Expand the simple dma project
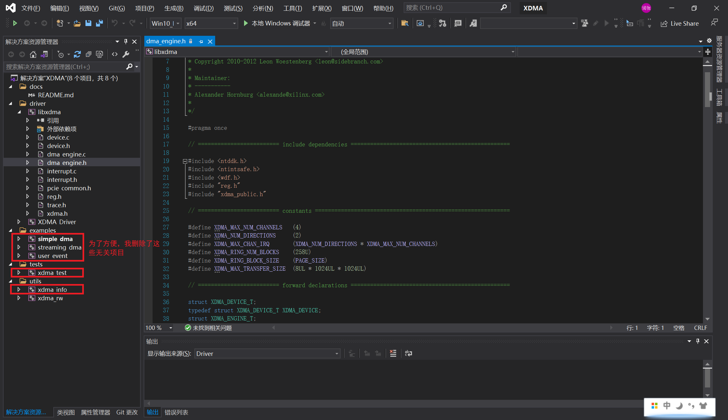Image resolution: width=728 pixels, height=420 pixels. point(19,239)
